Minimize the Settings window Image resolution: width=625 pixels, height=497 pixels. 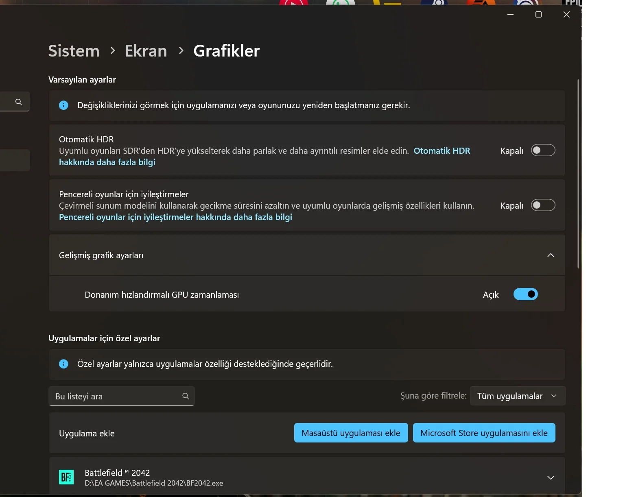(x=510, y=15)
